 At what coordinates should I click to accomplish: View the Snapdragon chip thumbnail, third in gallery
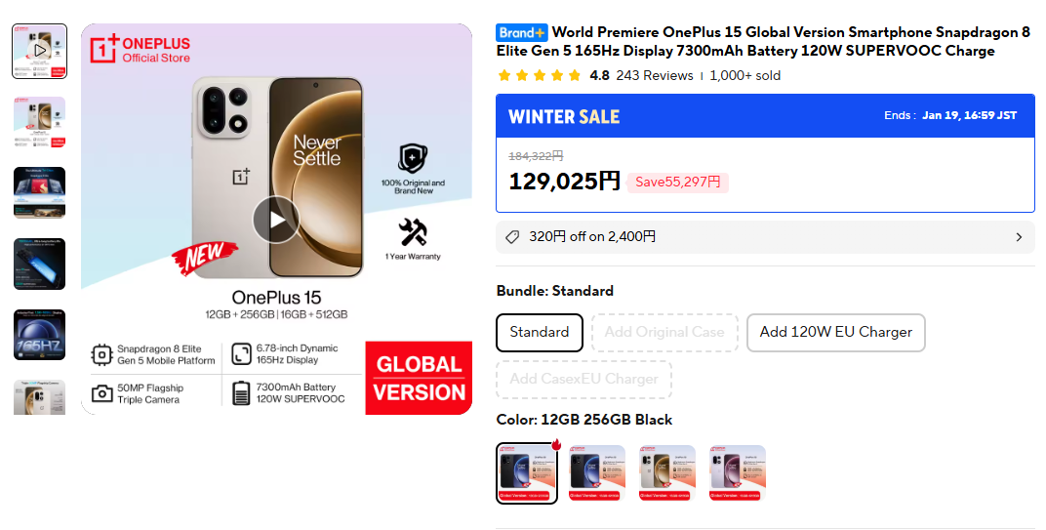pyautogui.click(x=39, y=193)
